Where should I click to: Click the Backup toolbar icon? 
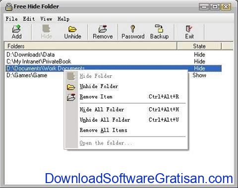(x=159, y=28)
